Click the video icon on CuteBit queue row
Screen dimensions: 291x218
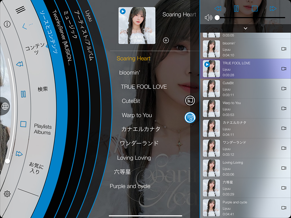[284, 89]
